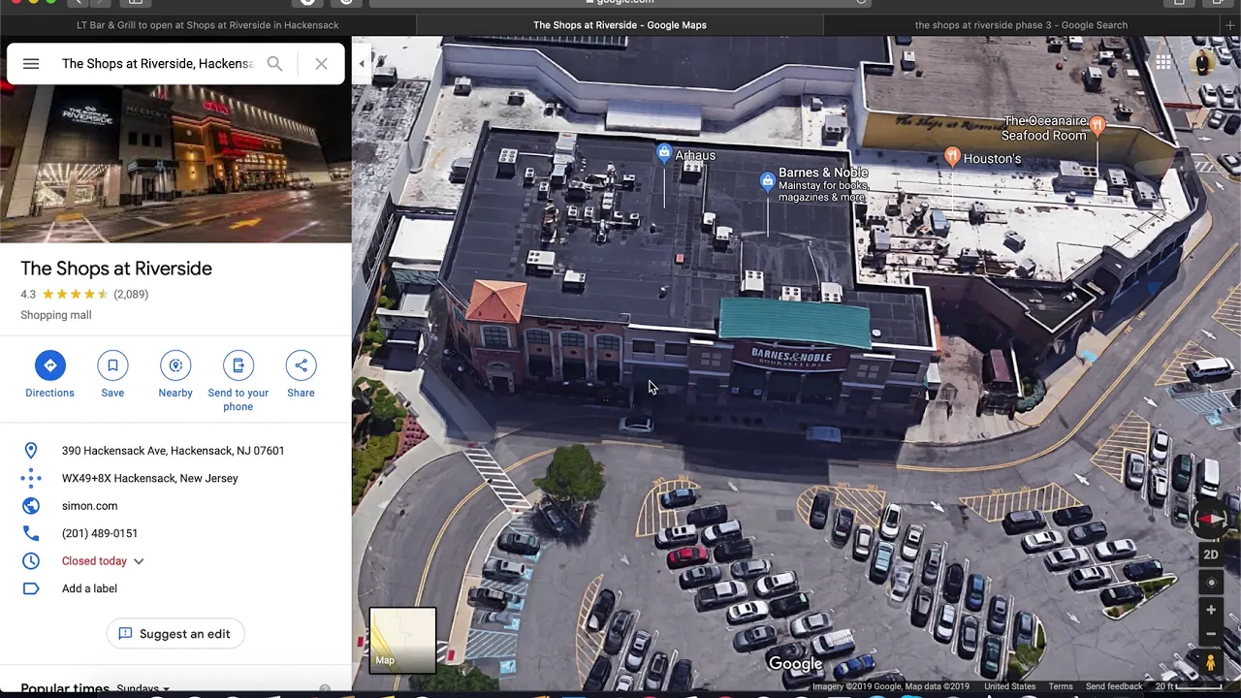Click the compass to reset rotation
Image resolution: width=1241 pixels, height=698 pixels.
pyautogui.click(x=1211, y=521)
